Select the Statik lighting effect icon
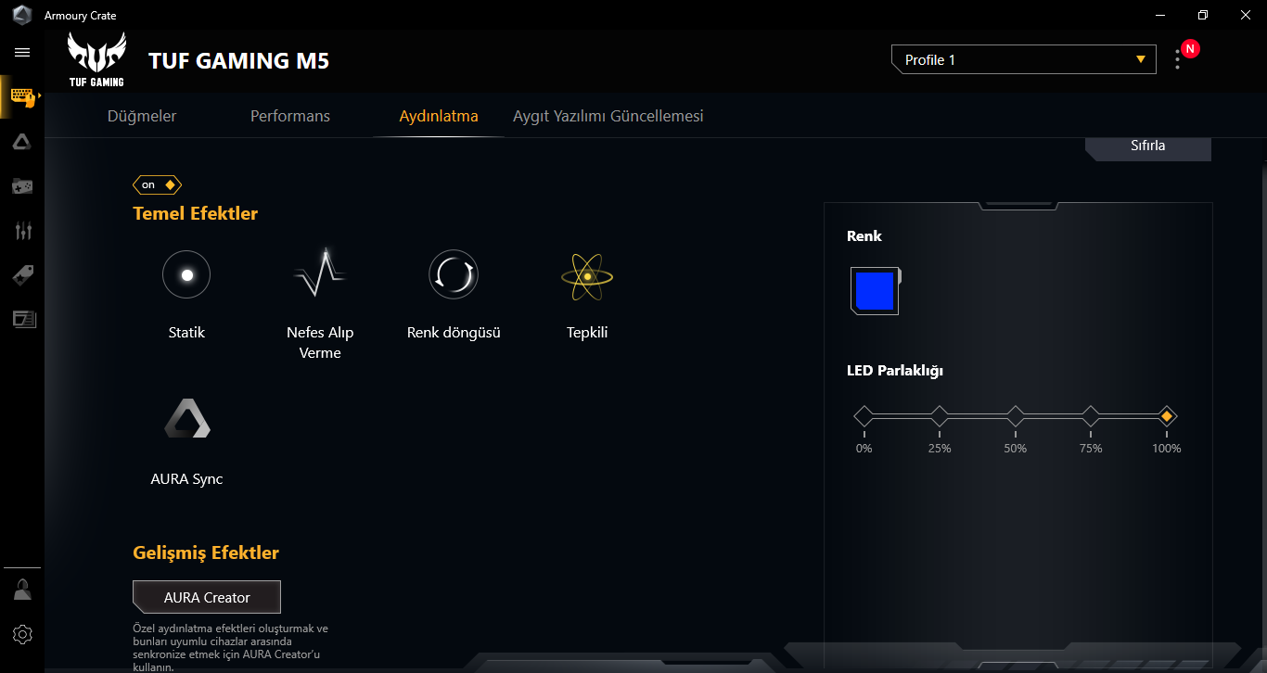The width and height of the screenshot is (1267, 673). click(186, 275)
